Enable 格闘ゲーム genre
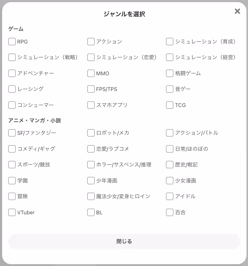Image resolution: width=248 pixels, height=266 pixels. [x=169, y=73]
